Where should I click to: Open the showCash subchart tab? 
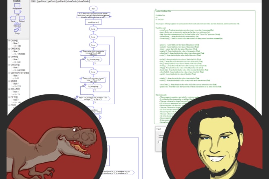(72, 1)
